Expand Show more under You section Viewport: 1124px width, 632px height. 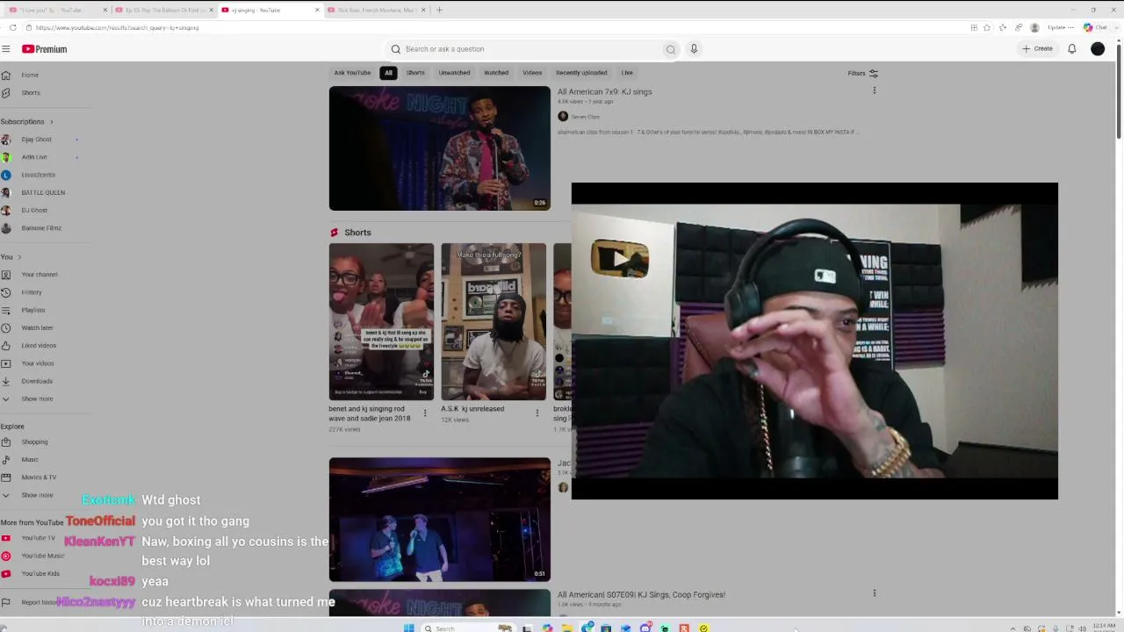pos(37,399)
